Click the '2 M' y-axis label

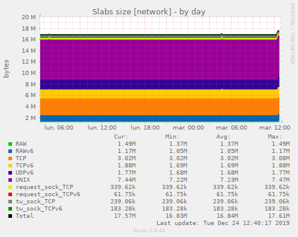pos(31,118)
